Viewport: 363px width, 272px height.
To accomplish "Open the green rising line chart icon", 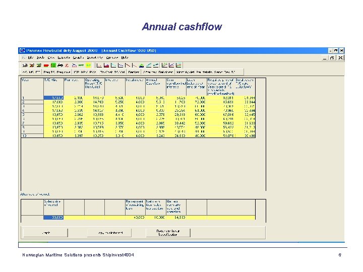I will coord(149,65).
